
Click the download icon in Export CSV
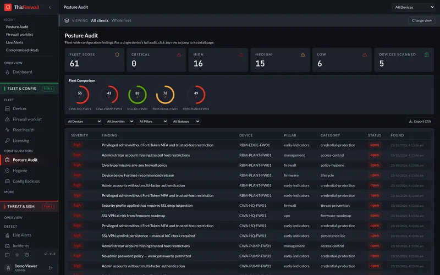410,122
